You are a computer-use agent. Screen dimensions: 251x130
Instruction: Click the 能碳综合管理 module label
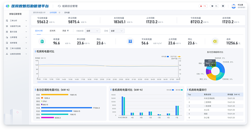(70, 6)
